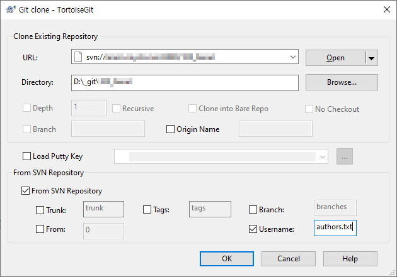Toggle the Branch checkbox in Clone section
The width and height of the screenshot is (397, 277).
(26, 129)
